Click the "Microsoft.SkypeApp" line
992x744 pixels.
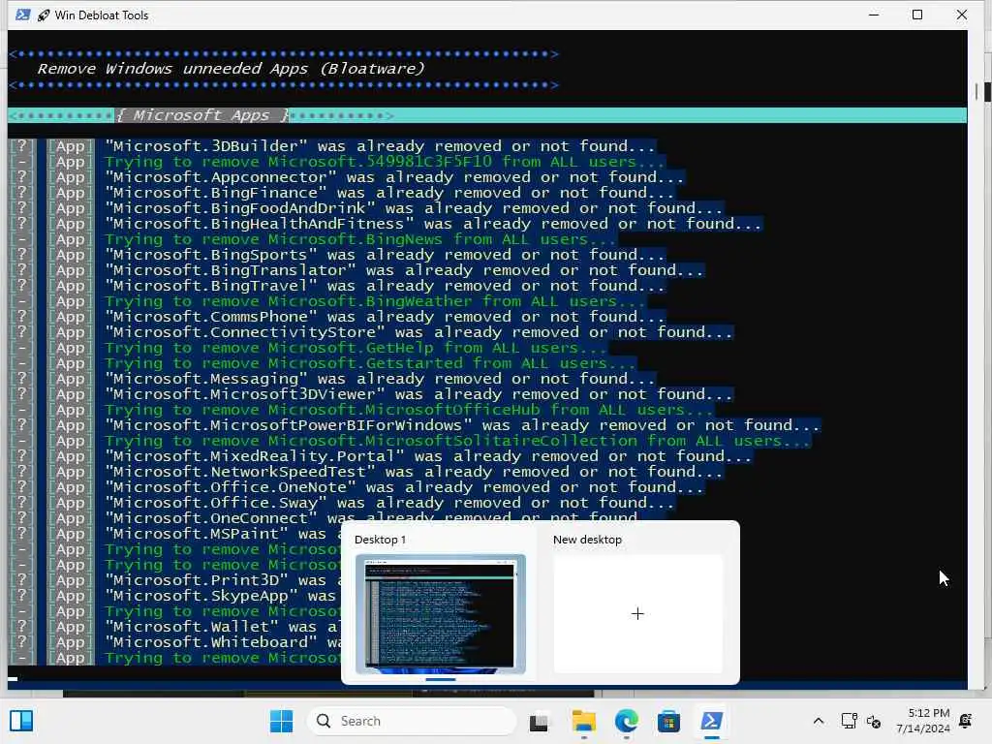click(223, 596)
